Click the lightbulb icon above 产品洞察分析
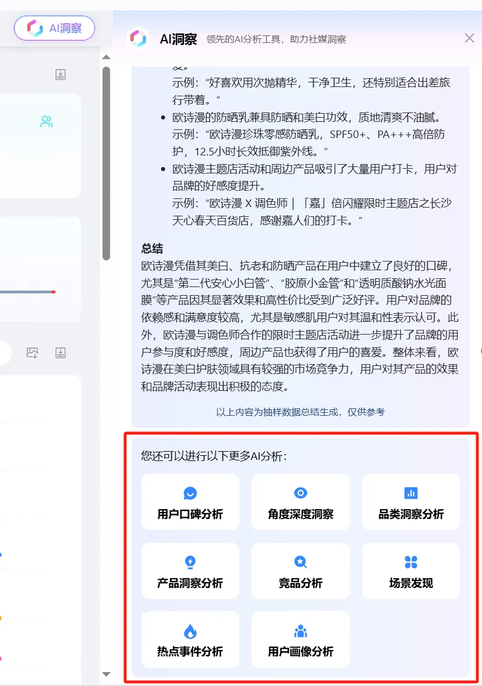Image resolution: width=482 pixels, height=686 pixels. point(190,562)
